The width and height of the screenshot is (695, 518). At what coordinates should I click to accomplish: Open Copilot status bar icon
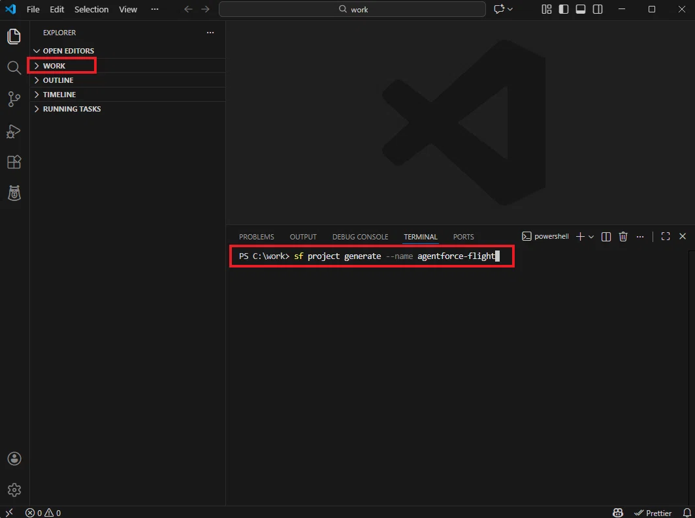pos(618,513)
